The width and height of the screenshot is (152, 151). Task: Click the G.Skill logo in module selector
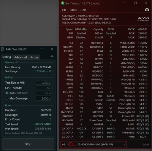pos(72,144)
